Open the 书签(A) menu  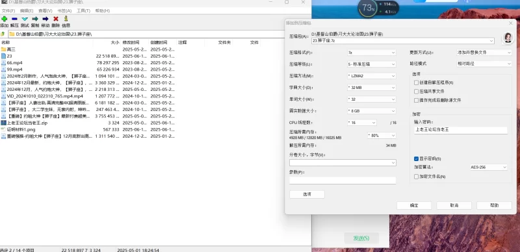point(64,10)
